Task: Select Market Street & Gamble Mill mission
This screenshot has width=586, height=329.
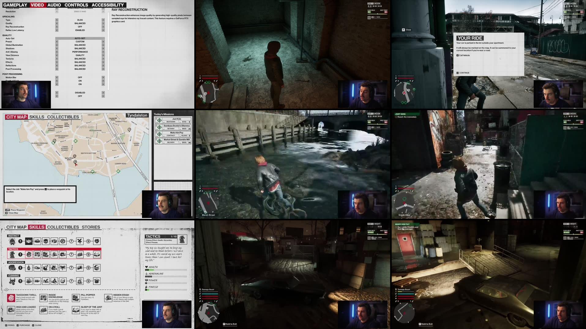Action: (173, 141)
